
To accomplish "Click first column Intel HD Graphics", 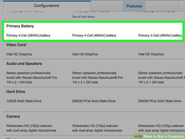I will tap(19, 54).
